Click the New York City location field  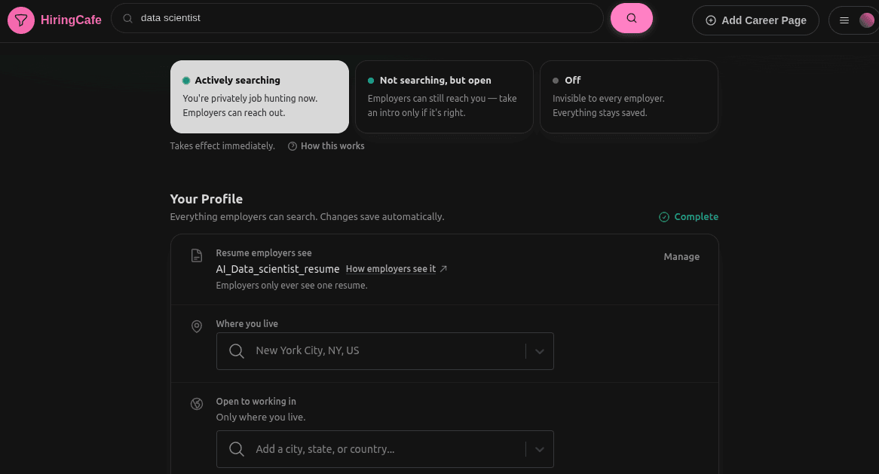click(385, 351)
